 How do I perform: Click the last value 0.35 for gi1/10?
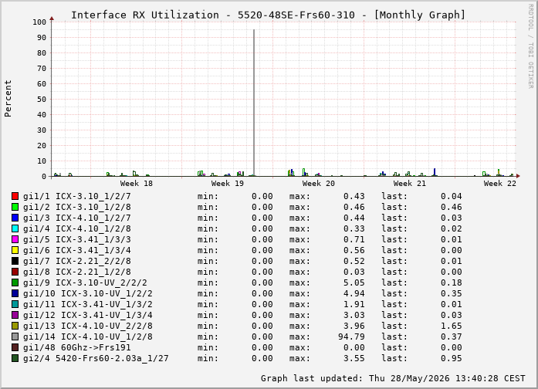point(452,293)
